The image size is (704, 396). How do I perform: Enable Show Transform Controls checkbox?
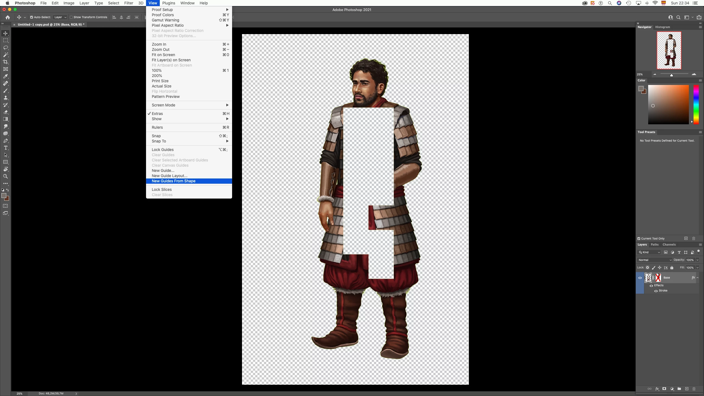[x=71, y=17]
